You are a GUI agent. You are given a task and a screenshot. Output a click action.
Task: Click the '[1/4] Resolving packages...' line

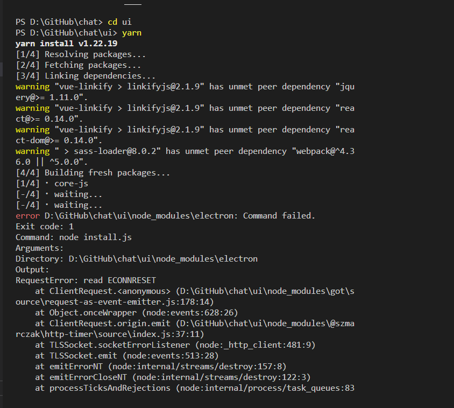click(x=81, y=54)
